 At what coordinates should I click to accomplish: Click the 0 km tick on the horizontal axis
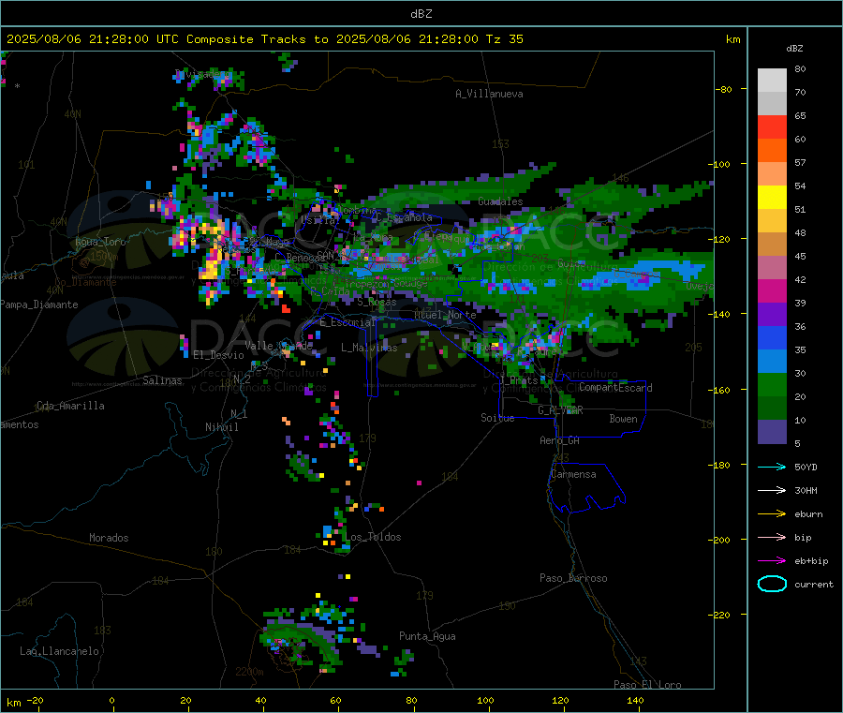(x=111, y=700)
